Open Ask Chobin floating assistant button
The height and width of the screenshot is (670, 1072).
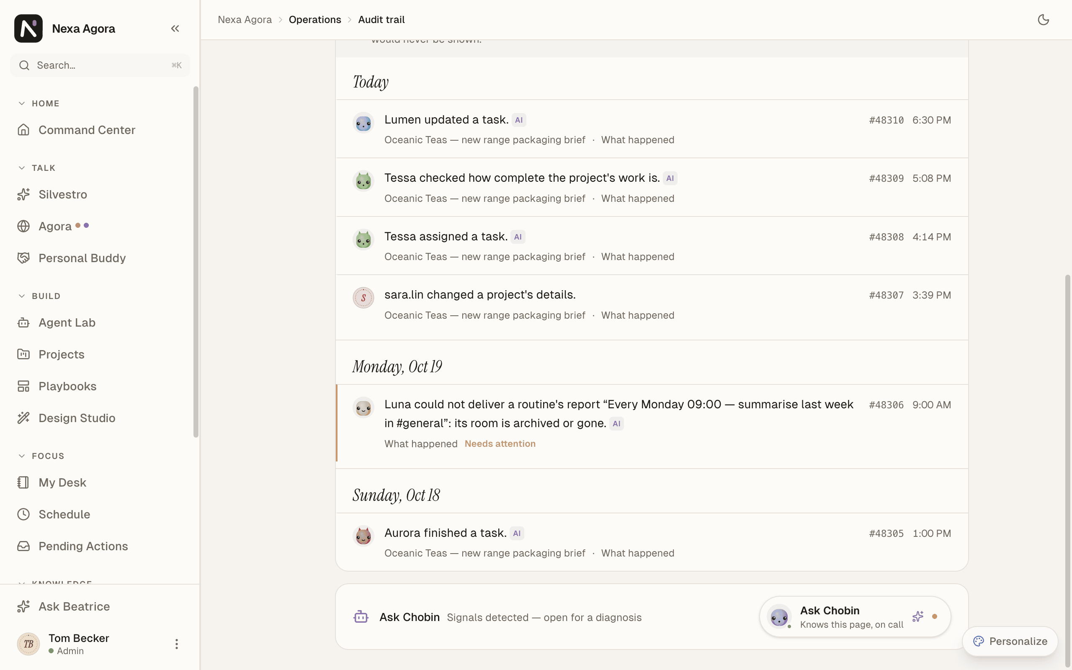coord(855,617)
